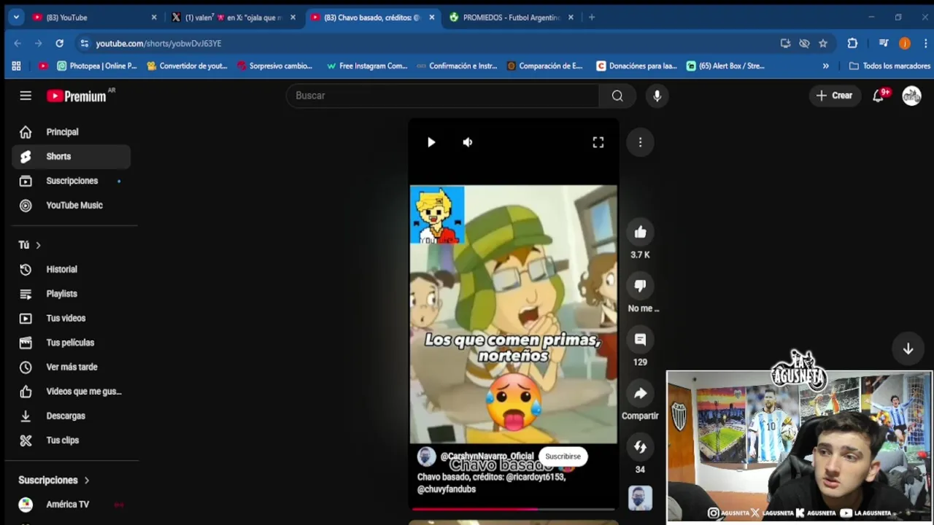This screenshot has width=934, height=525.
Task: Open the Todos los marcadores folder
Action: pos(889,66)
